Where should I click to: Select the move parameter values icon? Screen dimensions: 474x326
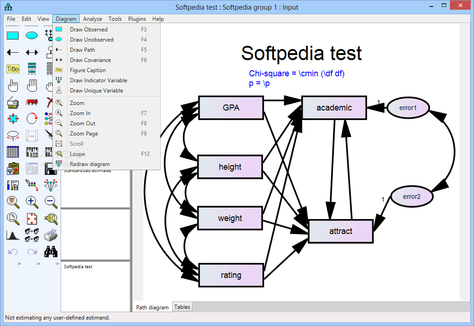point(12,136)
